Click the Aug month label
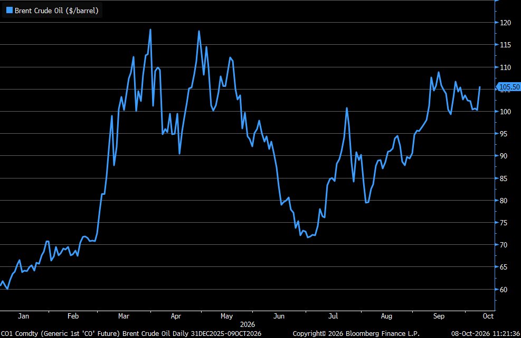The width and height of the screenshot is (521, 338). (x=386, y=316)
